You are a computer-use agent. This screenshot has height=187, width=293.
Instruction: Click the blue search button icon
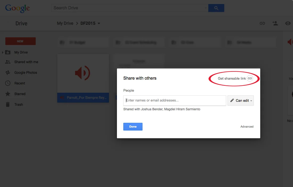(216, 8)
